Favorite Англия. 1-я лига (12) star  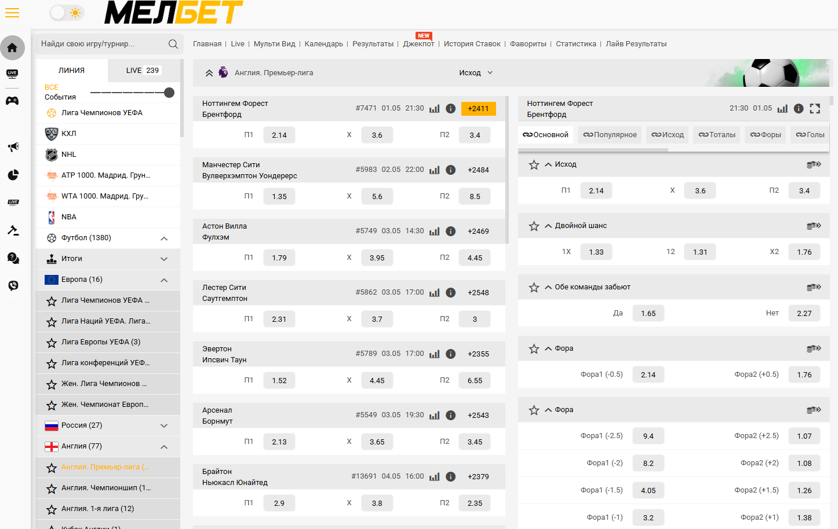pos(52,509)
